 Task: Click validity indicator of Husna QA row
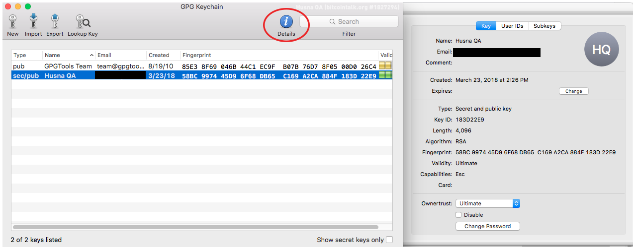click(x=385, y=75)
